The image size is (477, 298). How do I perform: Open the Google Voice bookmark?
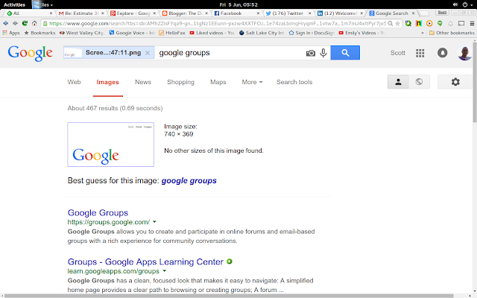[132, 33]
